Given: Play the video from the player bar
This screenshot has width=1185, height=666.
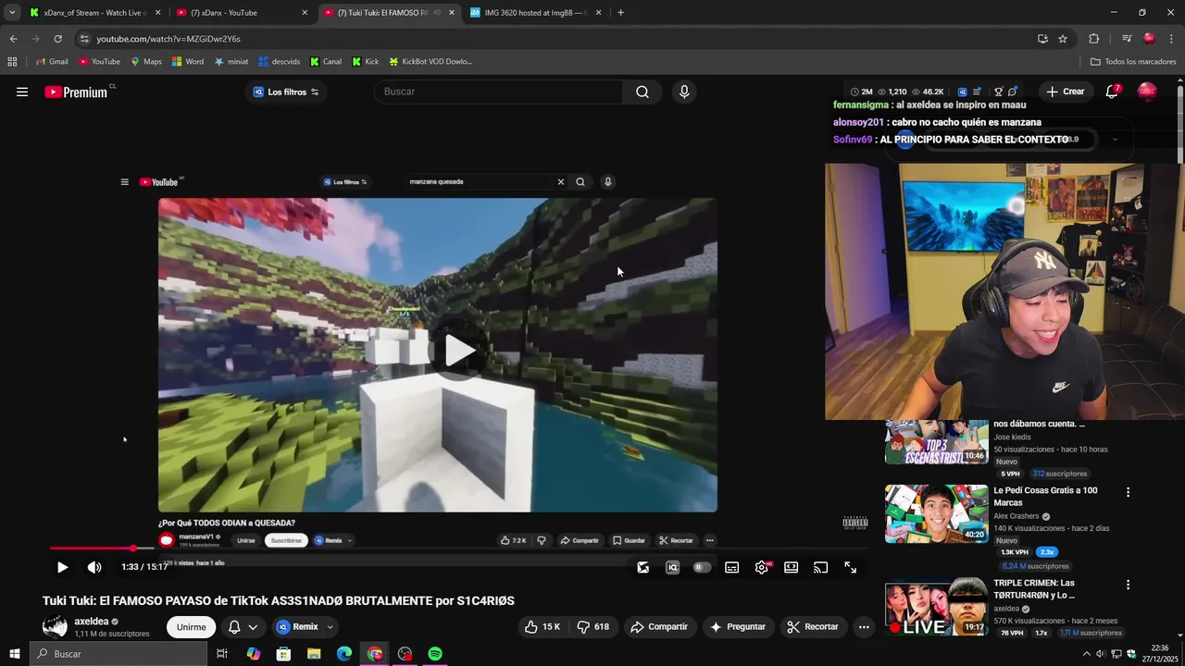Looking at the screenshot, I should [62, 567].
